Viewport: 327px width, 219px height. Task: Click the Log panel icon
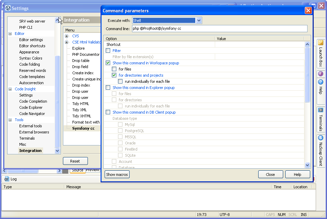[7, 179]
